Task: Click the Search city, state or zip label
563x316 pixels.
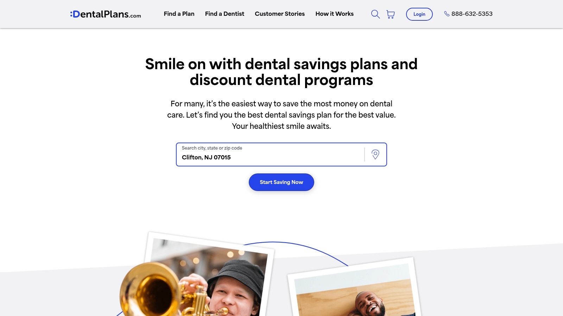Action: tap(212, 148)
